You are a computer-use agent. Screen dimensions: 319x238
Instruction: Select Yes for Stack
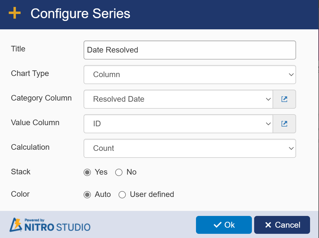[87, 172]
